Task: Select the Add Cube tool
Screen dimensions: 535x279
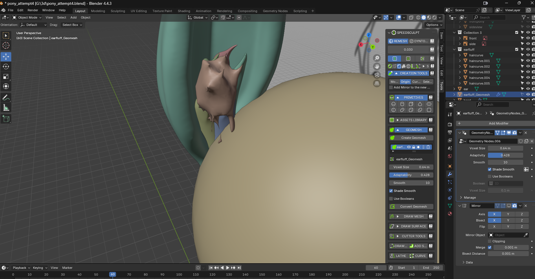Action: (6, 119)
